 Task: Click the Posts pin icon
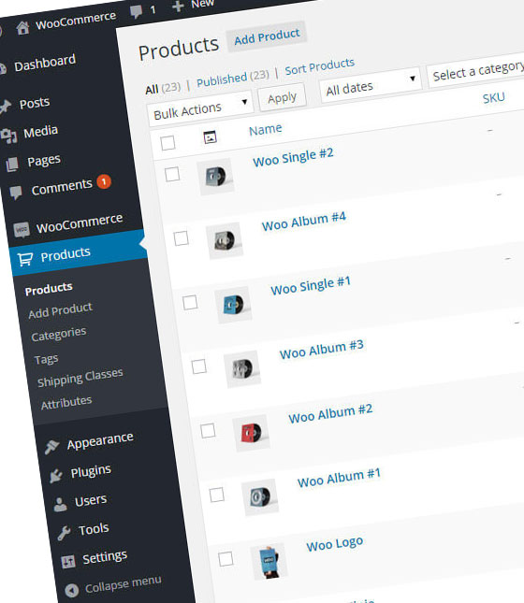pos(6,107)
